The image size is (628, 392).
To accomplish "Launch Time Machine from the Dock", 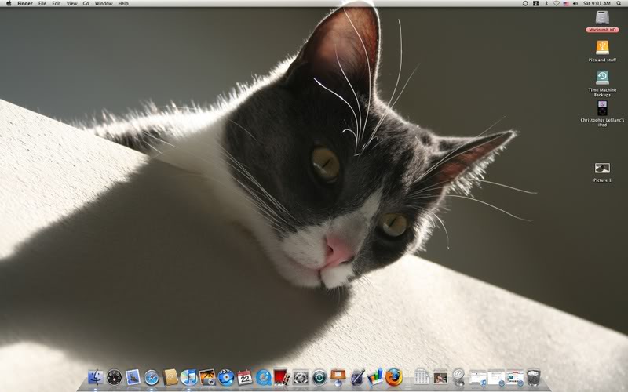I will (x=319, y=377).
